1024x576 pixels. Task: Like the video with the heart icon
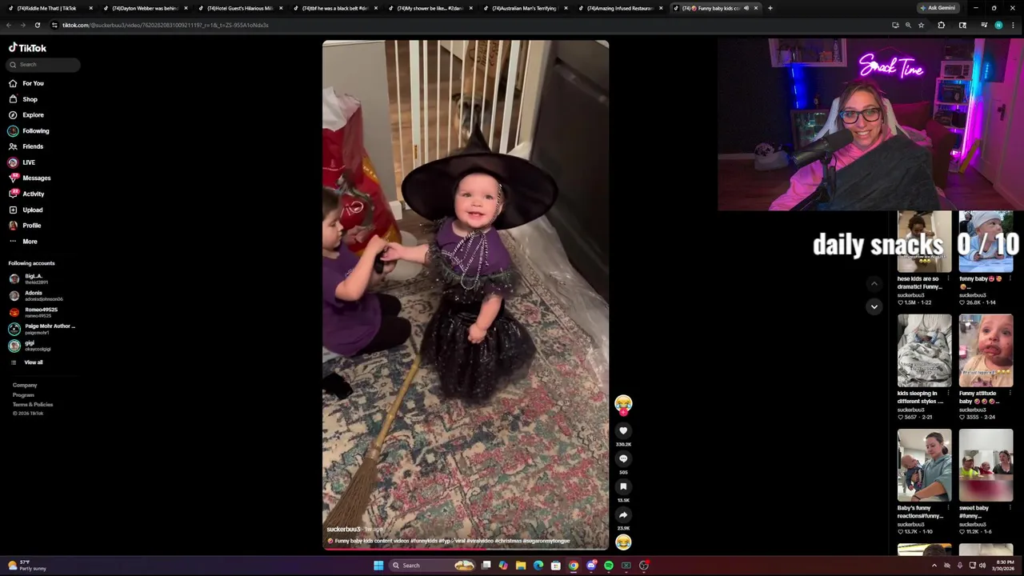click(x=623, y=430)
